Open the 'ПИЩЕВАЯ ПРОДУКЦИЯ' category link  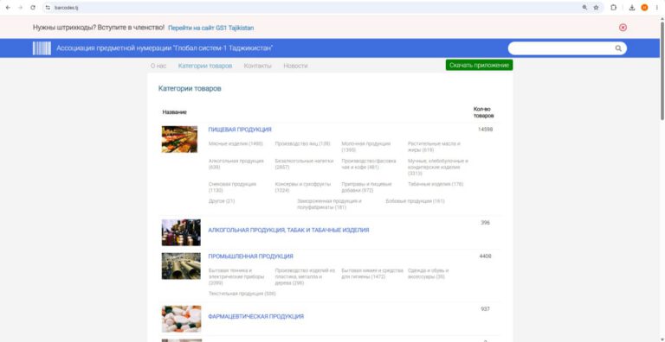(x=240, y=130)
